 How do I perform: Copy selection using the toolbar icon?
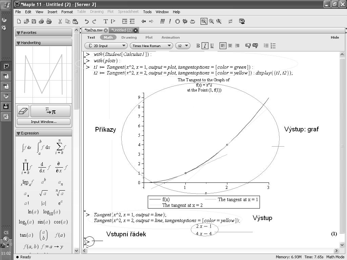[68, 21]
